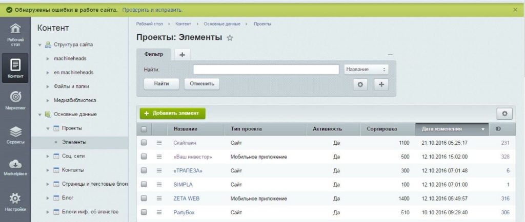The height and width of the screenshot is (222, 525).
Task: Collapse the Основные данные tree section
Action: 40,114
